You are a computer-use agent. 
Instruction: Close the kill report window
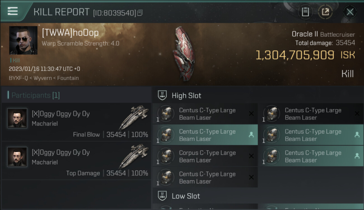coord(350,12)
